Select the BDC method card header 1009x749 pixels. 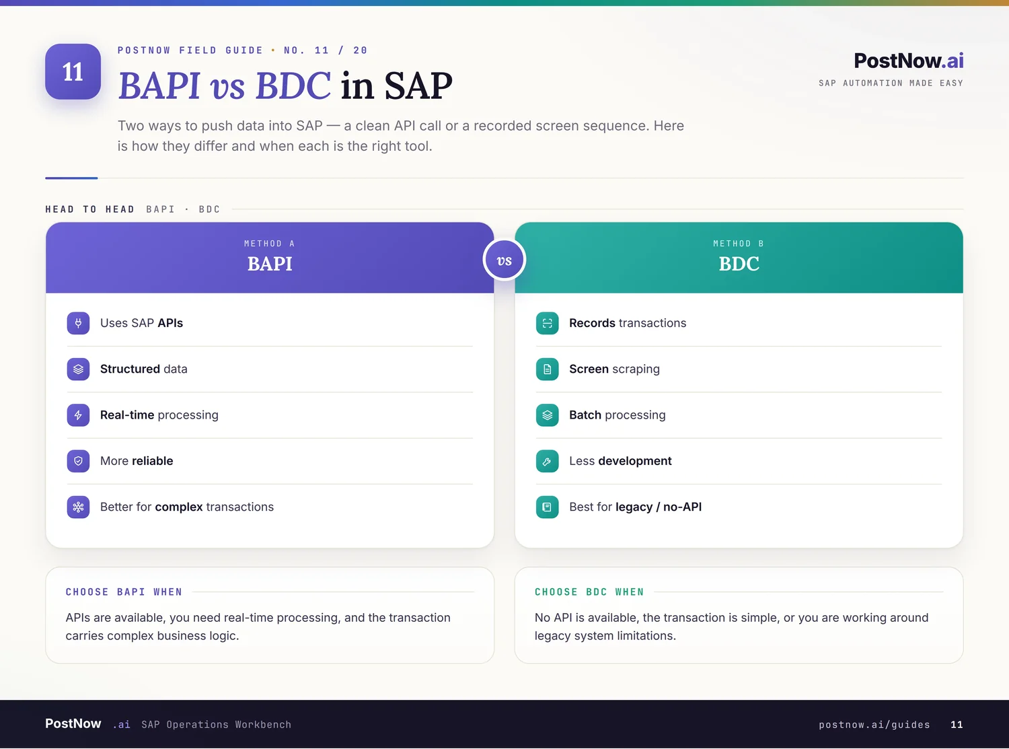pyautogui.click(x=739, y=258)
